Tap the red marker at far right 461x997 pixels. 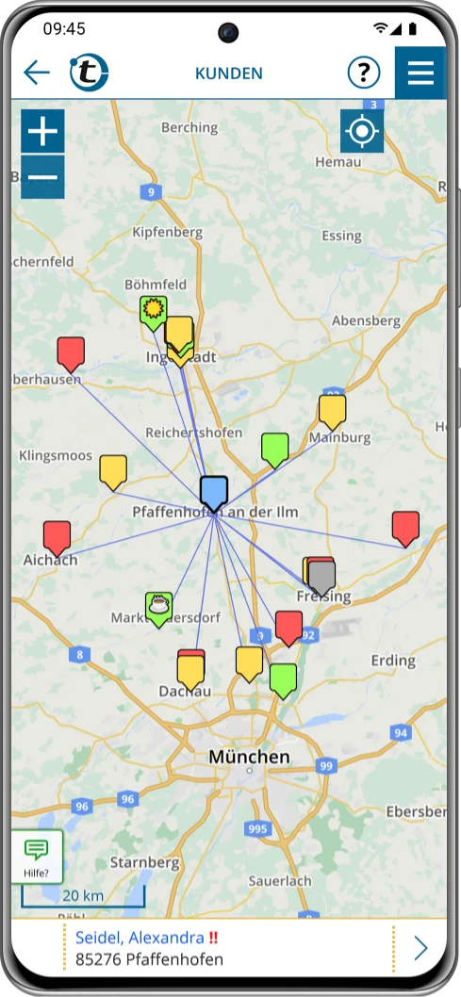[x=405, y=528]
